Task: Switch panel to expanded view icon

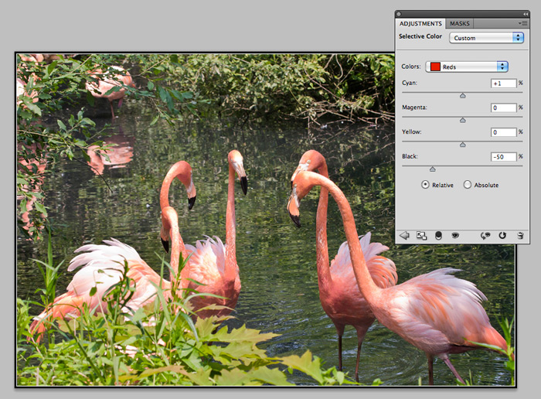Action: [421, 236]
